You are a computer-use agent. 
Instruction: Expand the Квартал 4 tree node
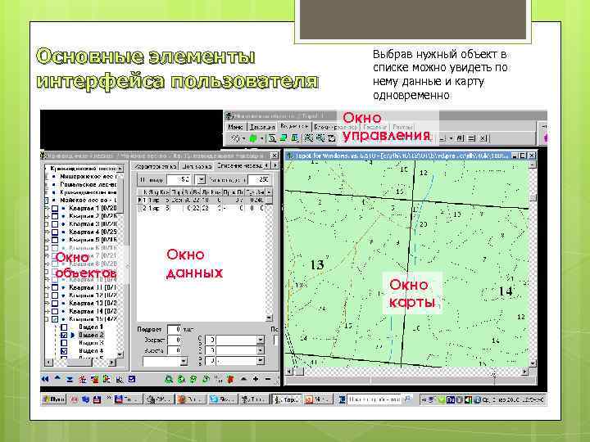(47, 232)
